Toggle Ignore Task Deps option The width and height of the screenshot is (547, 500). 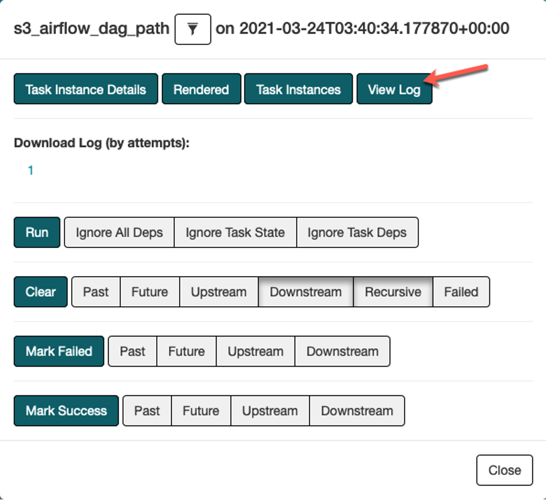(357, 232)
